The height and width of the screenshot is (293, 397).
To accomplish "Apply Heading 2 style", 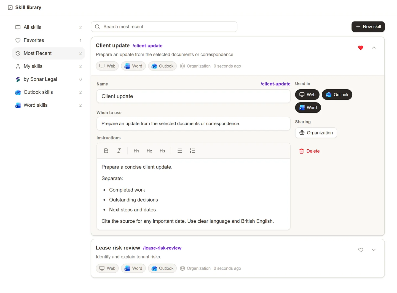I will pyautogui.click(x=149, y=151).
